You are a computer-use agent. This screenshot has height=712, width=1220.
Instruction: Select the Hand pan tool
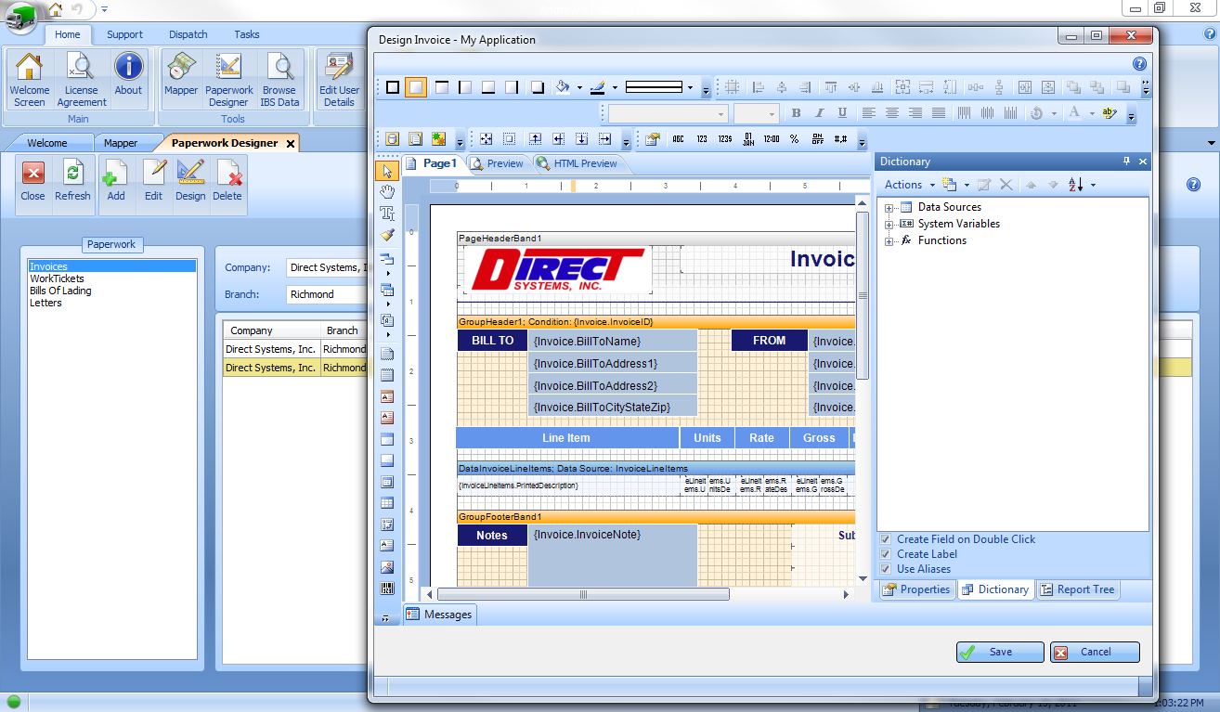click(387, 192)
